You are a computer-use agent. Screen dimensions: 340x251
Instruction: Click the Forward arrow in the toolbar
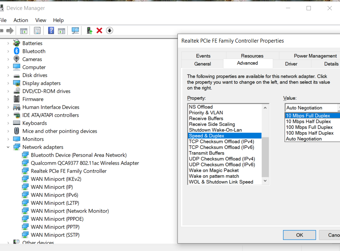click(x=10, y=31)
